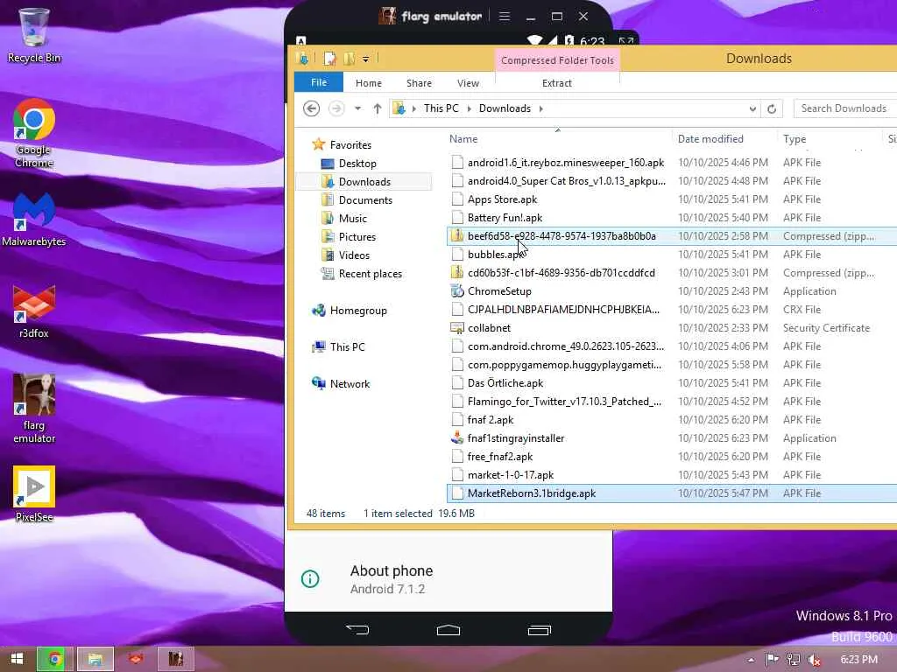
Task: Select the Compressed Folder Tools contextual tab
Action: (x=557, y=60)
